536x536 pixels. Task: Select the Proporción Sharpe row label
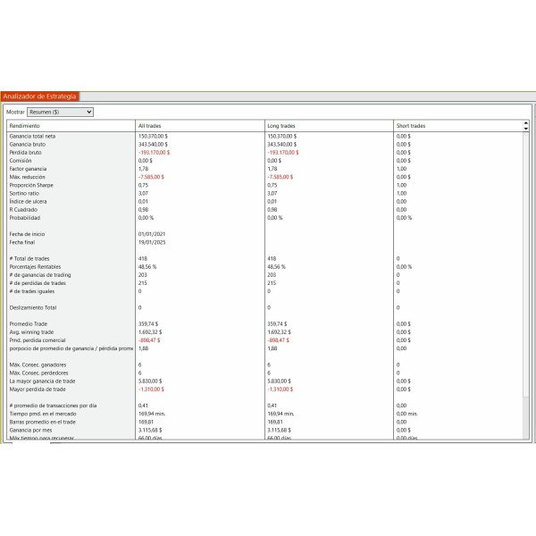click(x=30, y=185)
